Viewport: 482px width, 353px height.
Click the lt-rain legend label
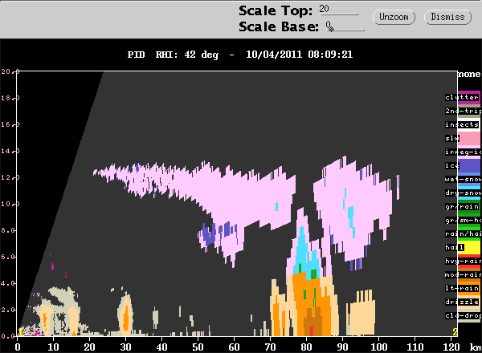click(462, 288)
